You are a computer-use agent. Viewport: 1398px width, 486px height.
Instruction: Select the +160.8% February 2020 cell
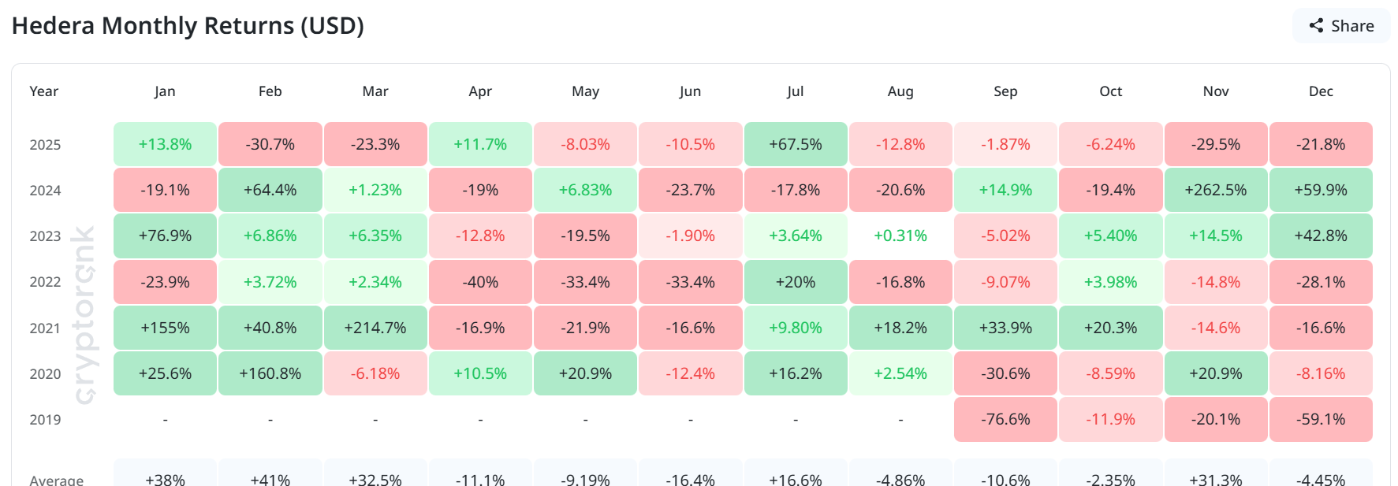point(270,373)
